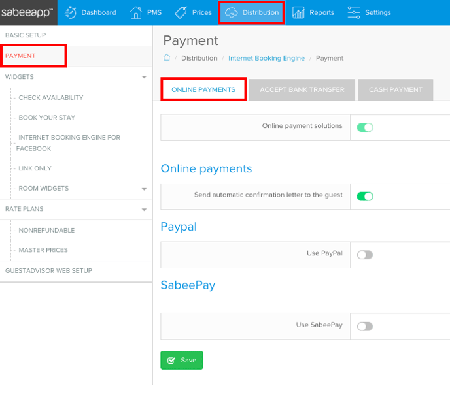Image resolution: width=450 pixels, height=401 pixels.
Task: Click the Dashboard speedometer icon
Action: [x=71, y=12]
